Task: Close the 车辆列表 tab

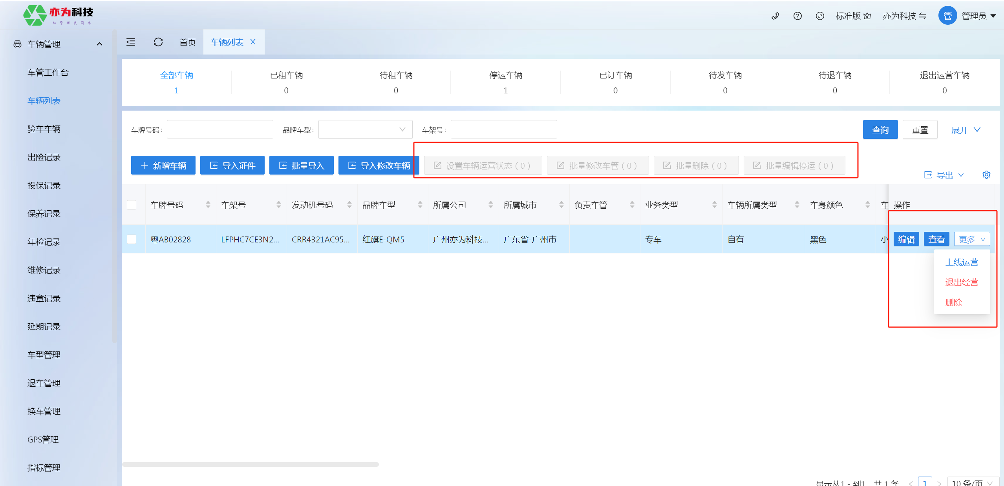Action: click(253, 42)
